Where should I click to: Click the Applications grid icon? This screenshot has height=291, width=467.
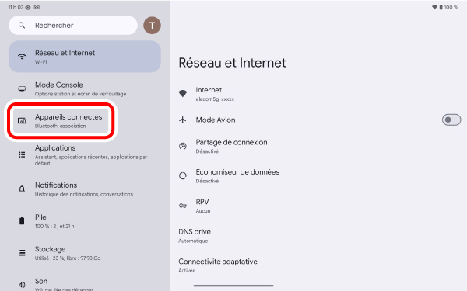22,154
